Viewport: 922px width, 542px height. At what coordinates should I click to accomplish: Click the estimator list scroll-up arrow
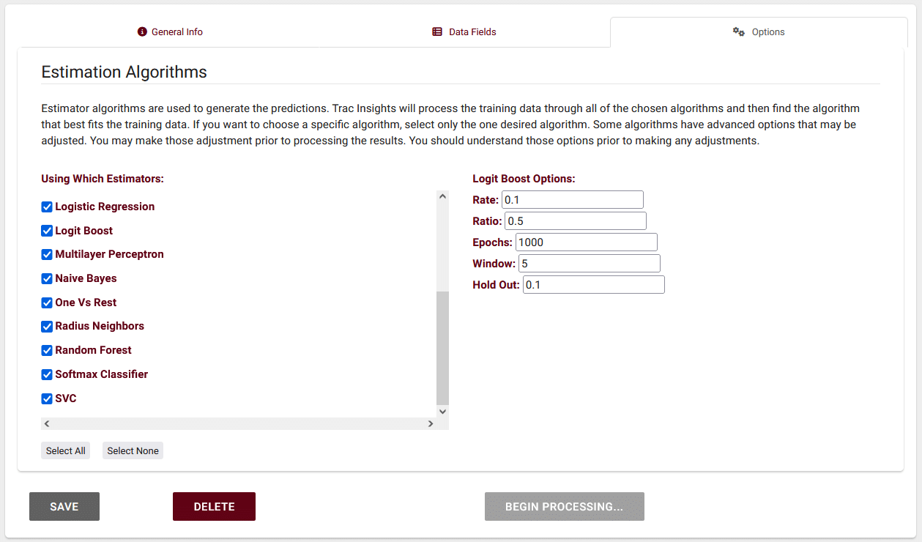click(x=442, y=196)
